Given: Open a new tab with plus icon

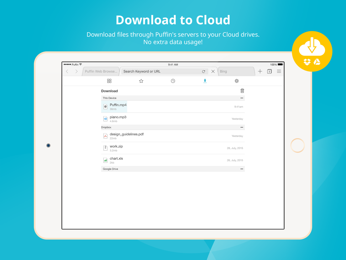Looking at the screenshot, I should pos(260,71).
